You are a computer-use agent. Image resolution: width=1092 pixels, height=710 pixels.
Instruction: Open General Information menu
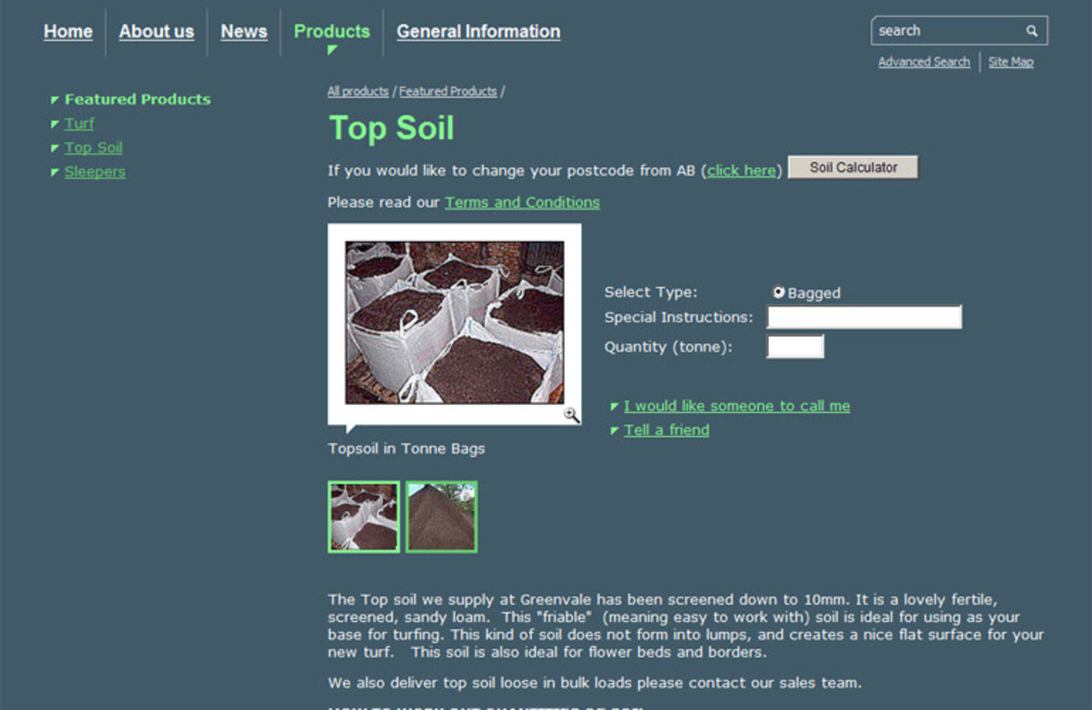pyautogui.click(x=478, y=31)
